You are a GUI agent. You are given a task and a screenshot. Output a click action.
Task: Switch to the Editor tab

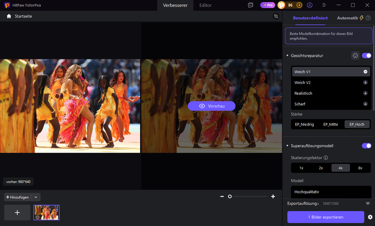point(205,5)
